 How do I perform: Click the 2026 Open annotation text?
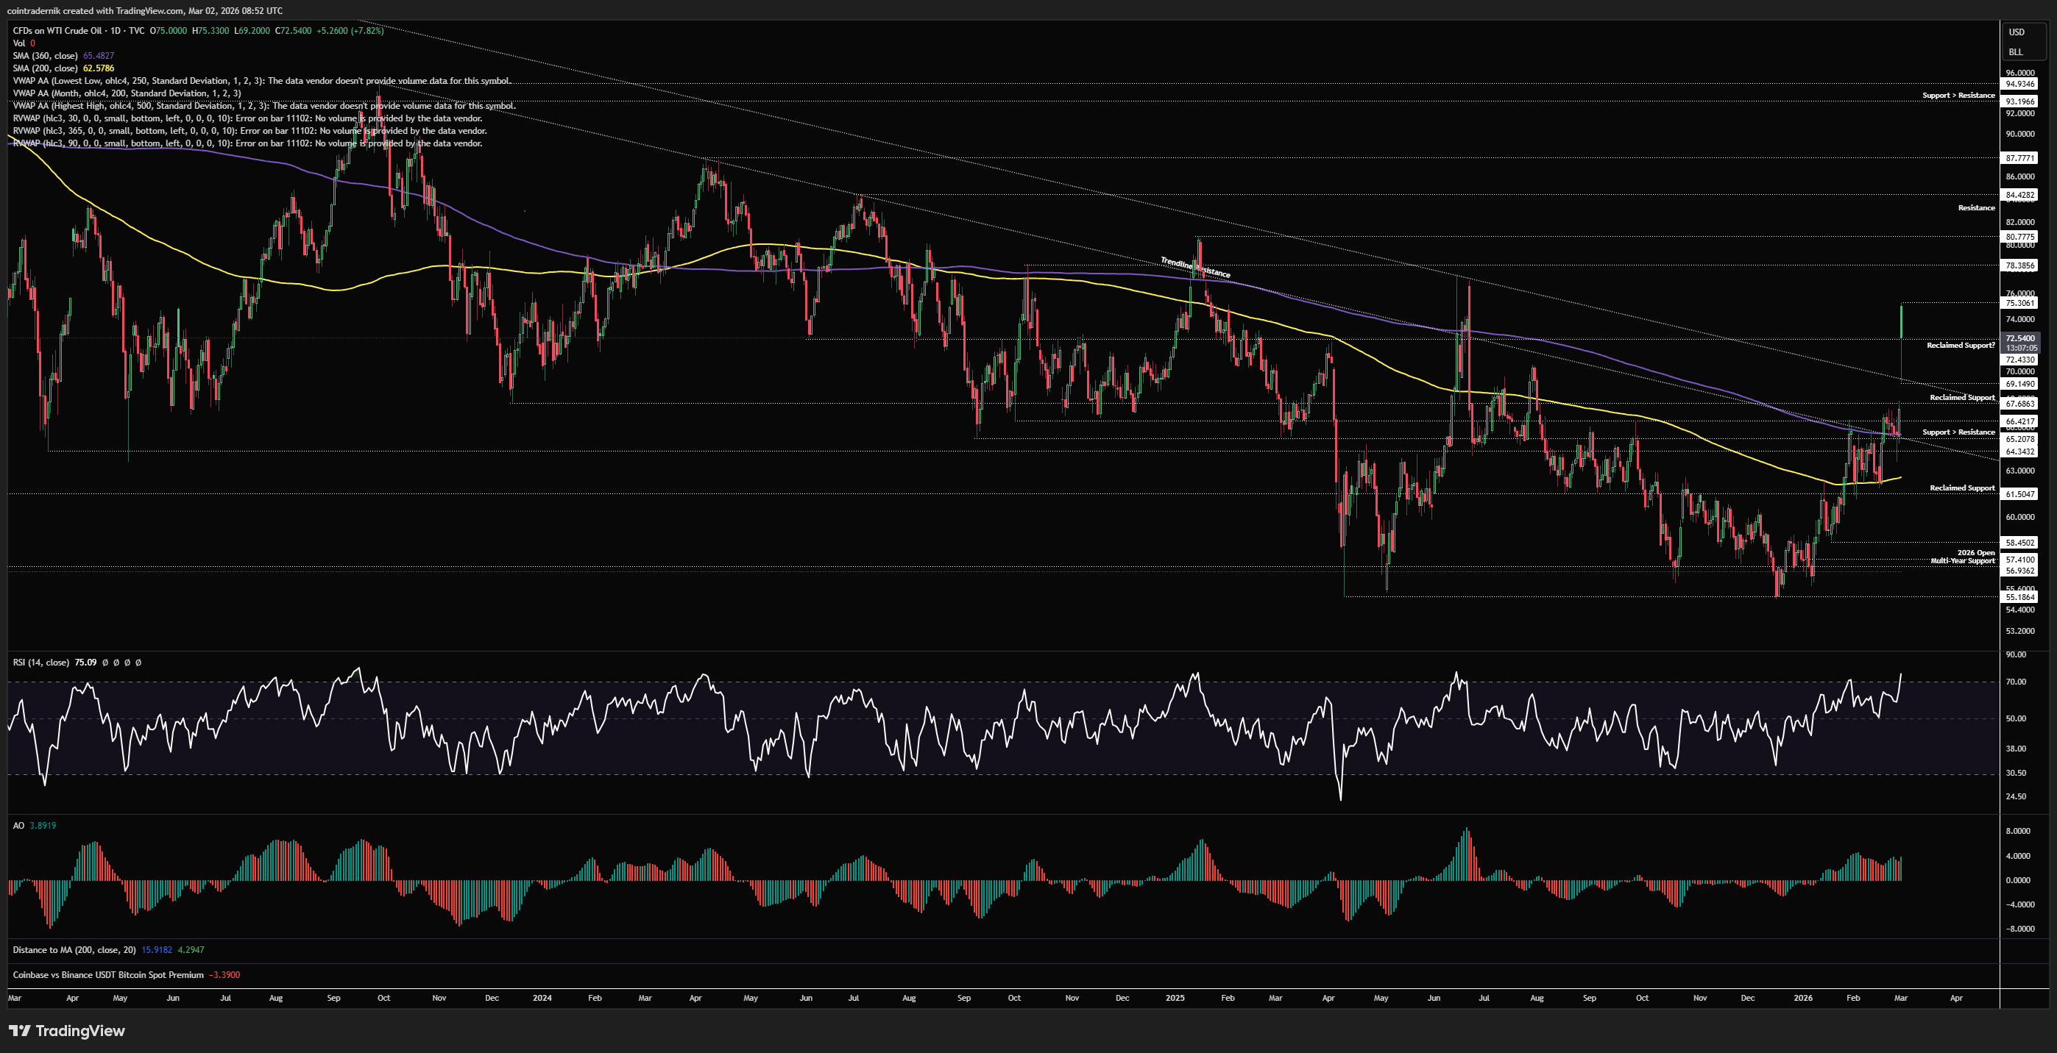point(1975,552)
